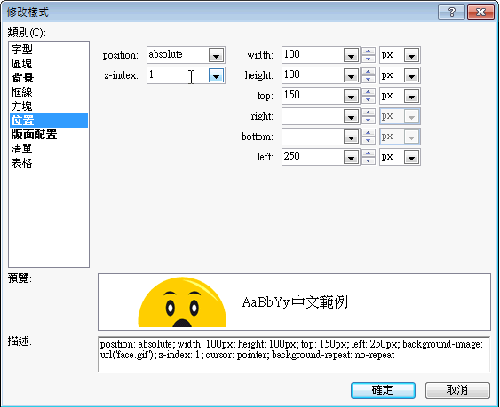
Task: Click into the bottom value field
Action: click(x=313, y=137)
